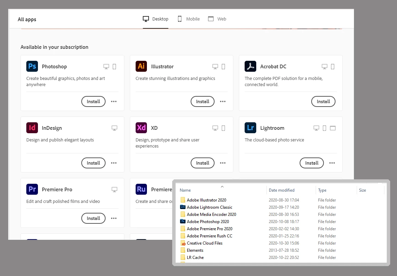Switch to the Desktop tab
This screenshot has width=397, height=276.
[155, 19]
